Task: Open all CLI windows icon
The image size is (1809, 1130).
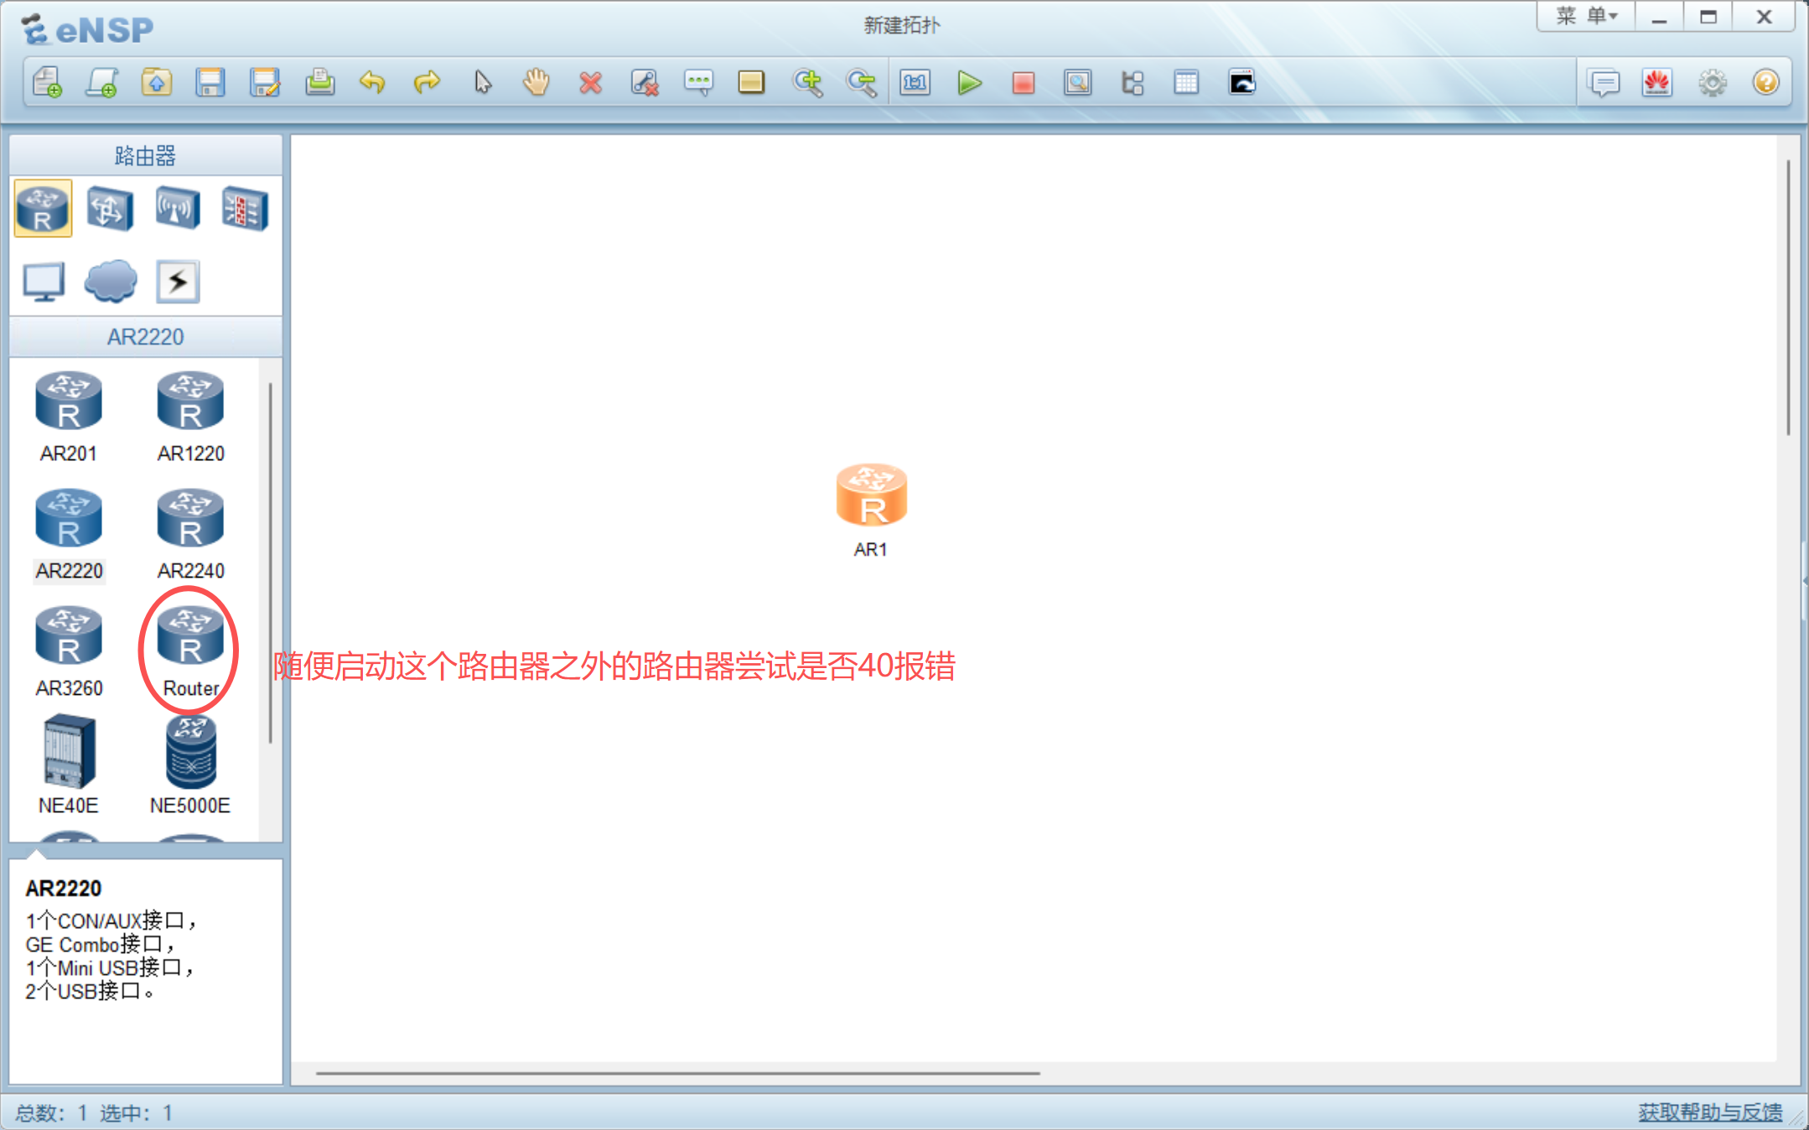Action: (1241, 82)
